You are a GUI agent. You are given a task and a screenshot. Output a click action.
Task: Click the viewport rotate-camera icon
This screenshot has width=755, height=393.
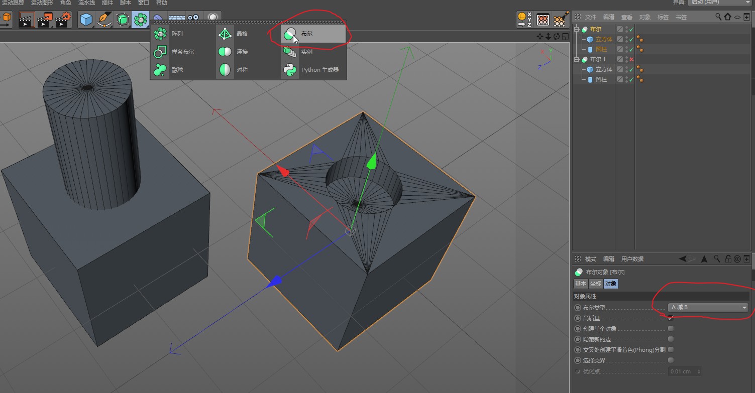tap(557, 37)
